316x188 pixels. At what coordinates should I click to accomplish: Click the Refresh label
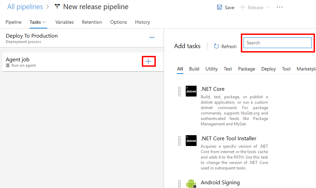point(229,46)
